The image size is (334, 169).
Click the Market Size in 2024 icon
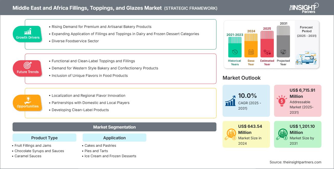pos(230,134)
